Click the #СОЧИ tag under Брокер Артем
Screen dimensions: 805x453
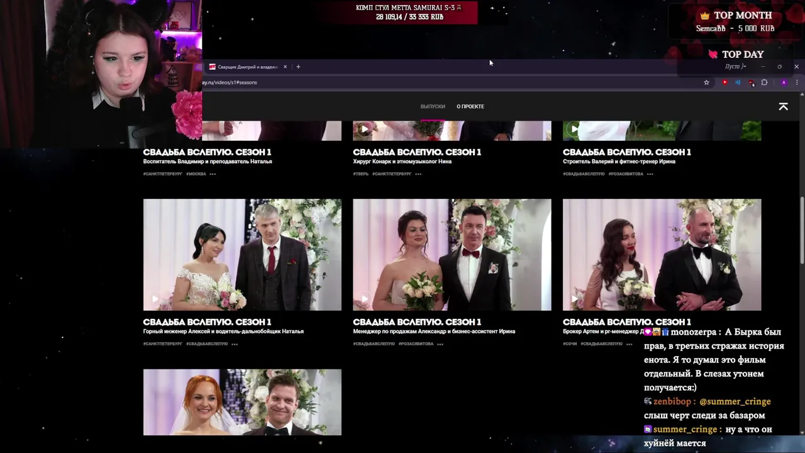tap(570, 344)
